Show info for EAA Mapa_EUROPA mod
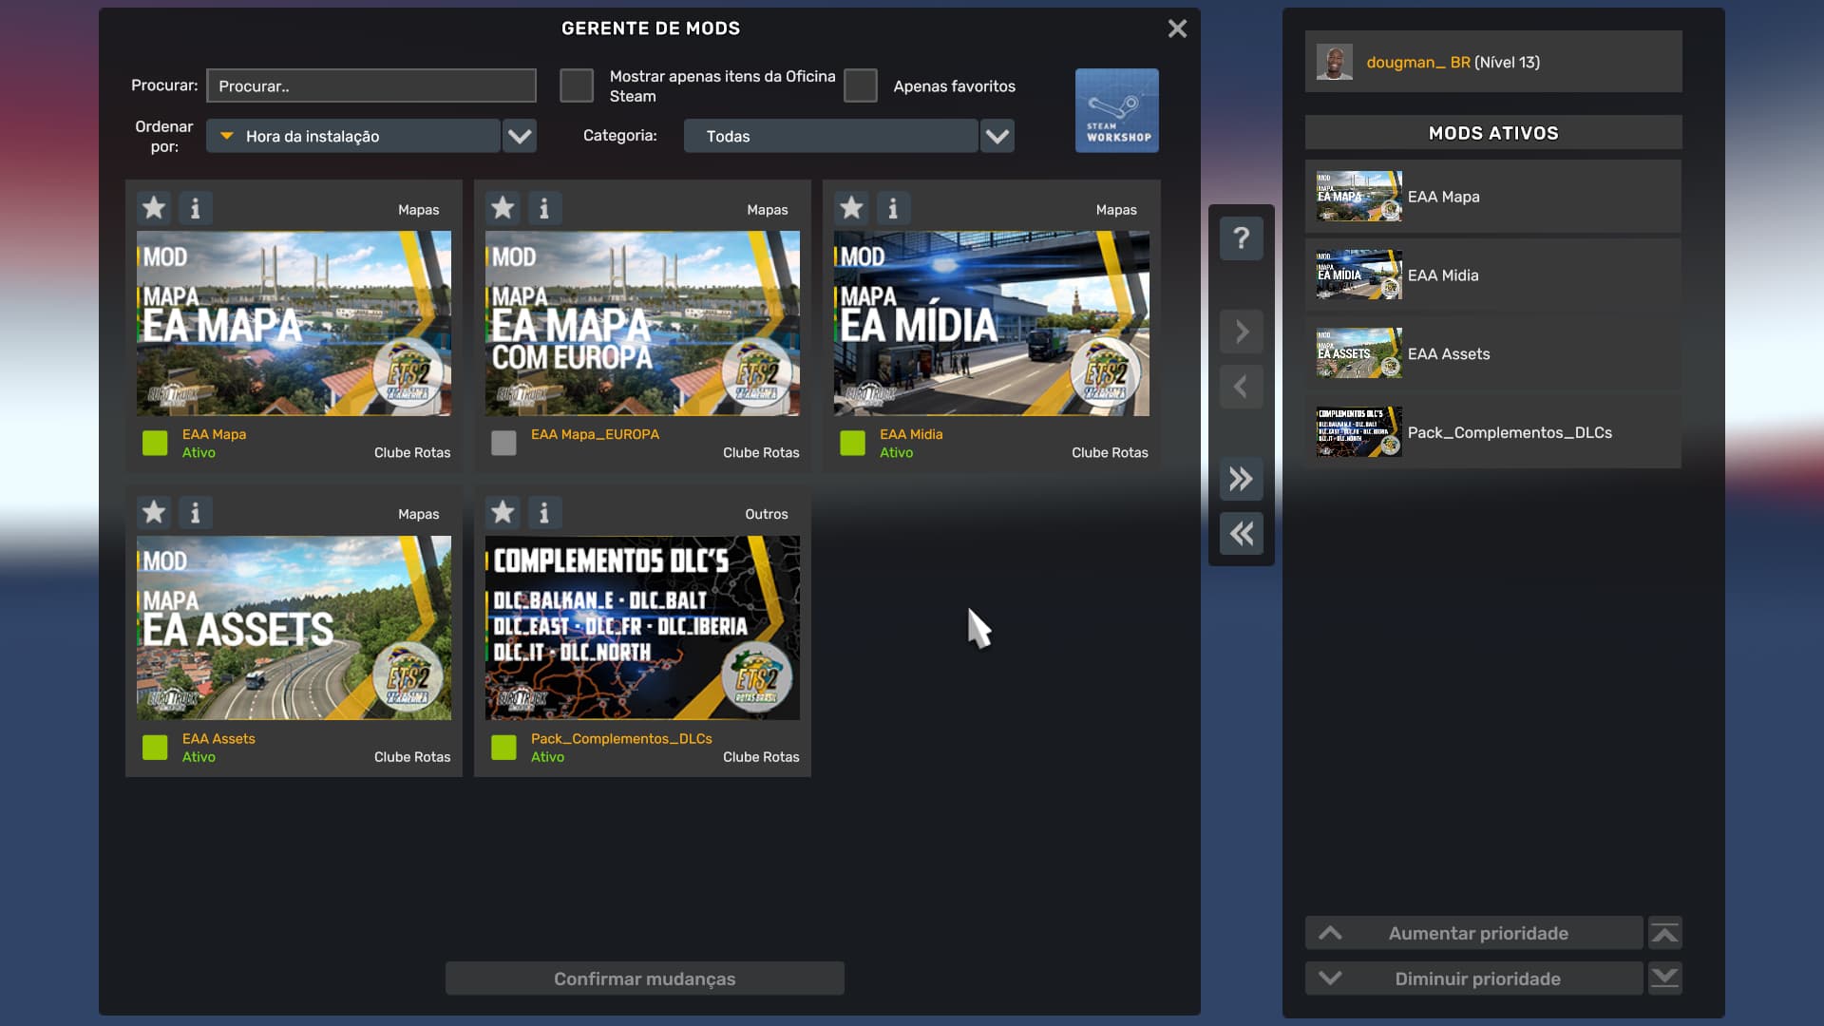The image size is (1824, 1026). pos(543,208)
